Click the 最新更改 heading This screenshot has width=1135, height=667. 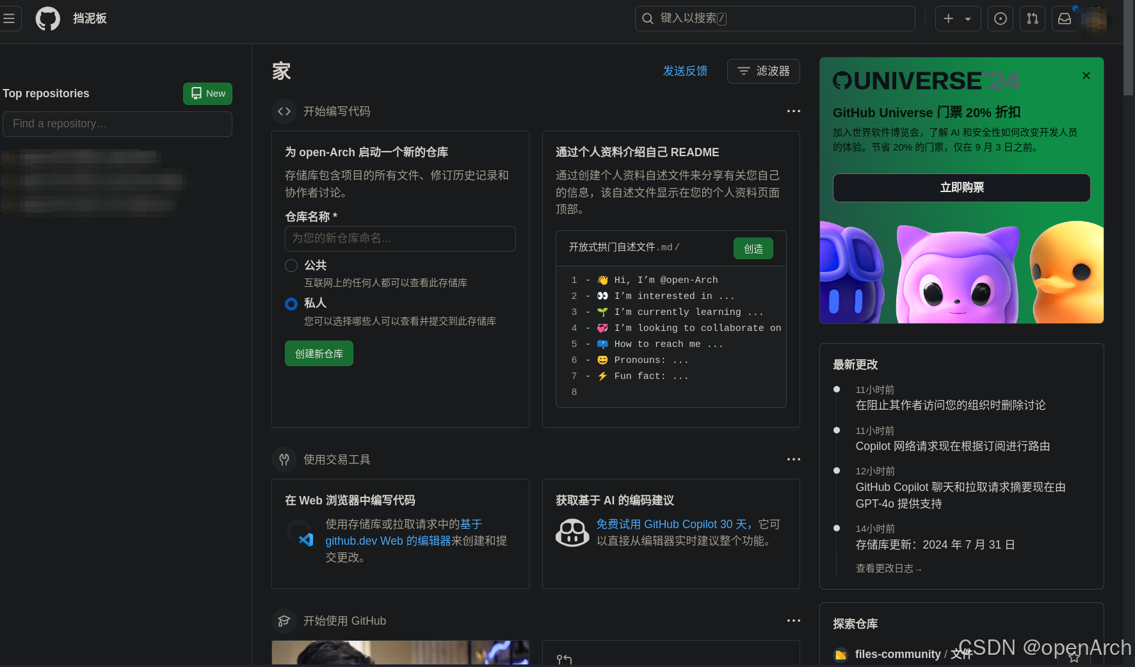pos(855,365)
